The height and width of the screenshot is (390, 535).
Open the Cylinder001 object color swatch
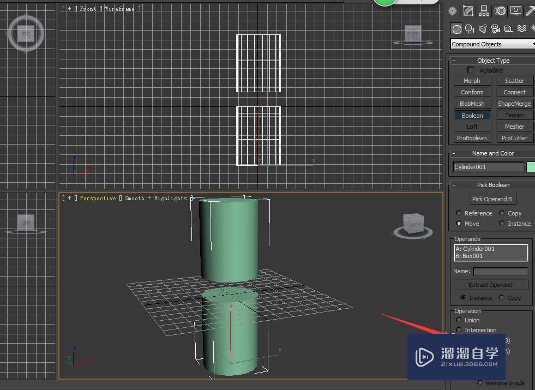tap(530, 167)
